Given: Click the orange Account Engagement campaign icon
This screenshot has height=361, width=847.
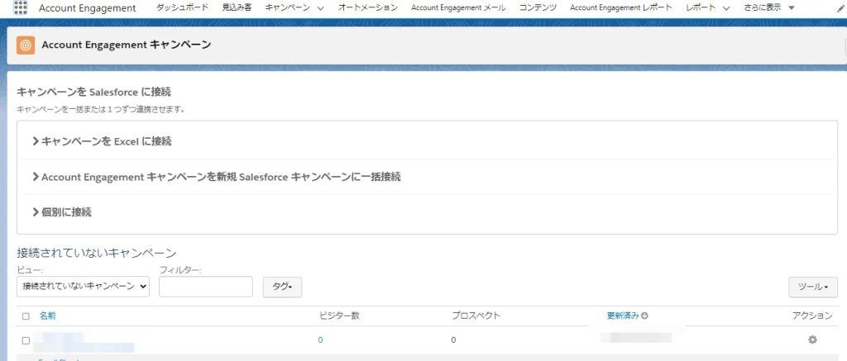Looking at the screenshot, I should [26, 45].
